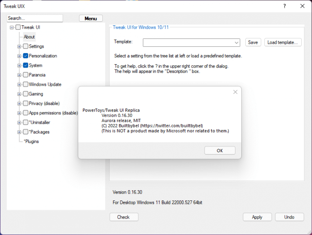Expand the *Uninstaller tree node
The image size is (312, 235).
click(19, 123)
